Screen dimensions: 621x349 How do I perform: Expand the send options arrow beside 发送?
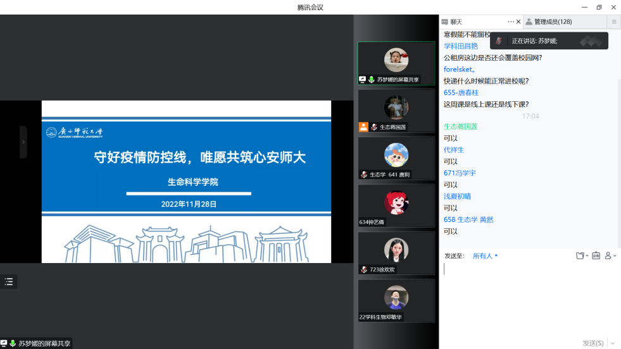[x=612, y=343]
